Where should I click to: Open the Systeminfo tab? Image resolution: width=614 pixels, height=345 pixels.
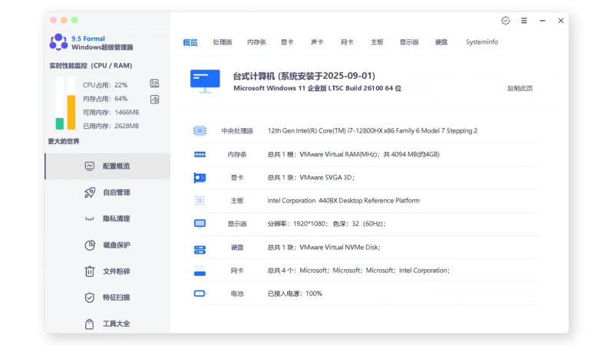click(482, 42)
